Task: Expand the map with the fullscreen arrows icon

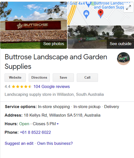Action: click(128, 8)
